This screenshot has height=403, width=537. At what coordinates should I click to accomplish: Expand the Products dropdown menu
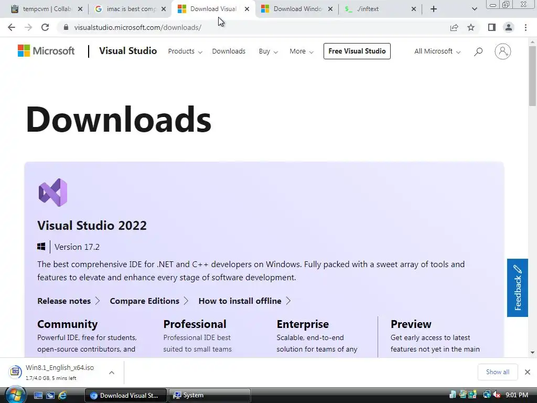[x=185, y=51]
